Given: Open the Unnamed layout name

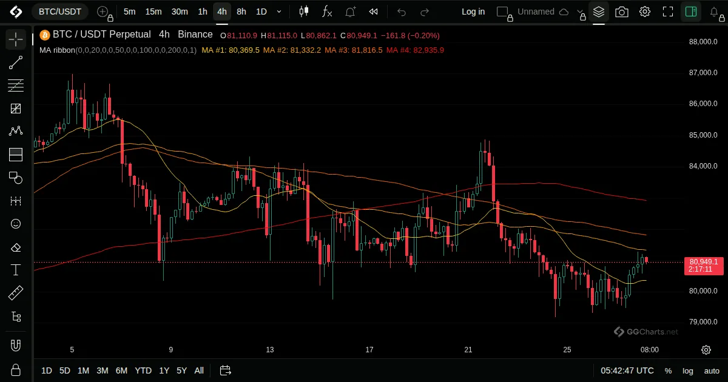Looking at the screenshot, I should [x=536, y=12].
